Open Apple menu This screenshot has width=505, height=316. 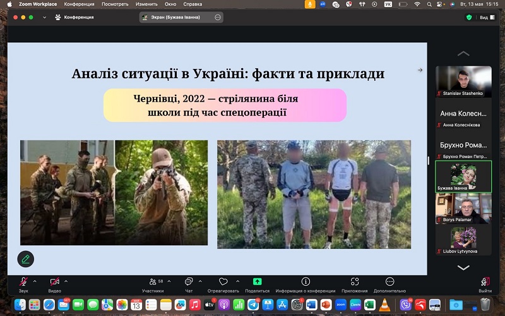pos(9,4)
